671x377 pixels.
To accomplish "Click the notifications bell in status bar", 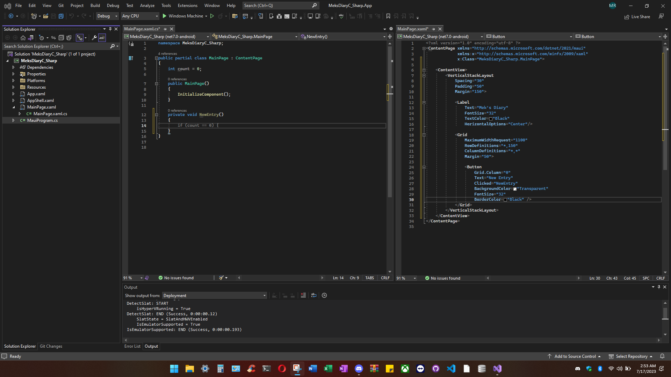I will [662, 356].
